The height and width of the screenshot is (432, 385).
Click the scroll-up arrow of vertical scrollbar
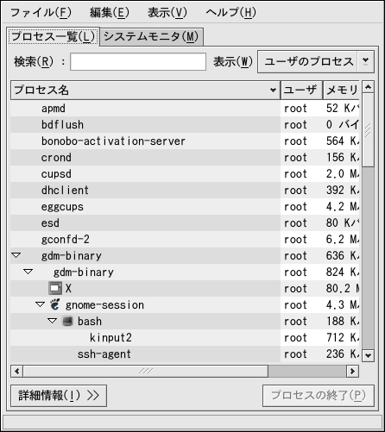pyautogui.click(x=368, y=87)
